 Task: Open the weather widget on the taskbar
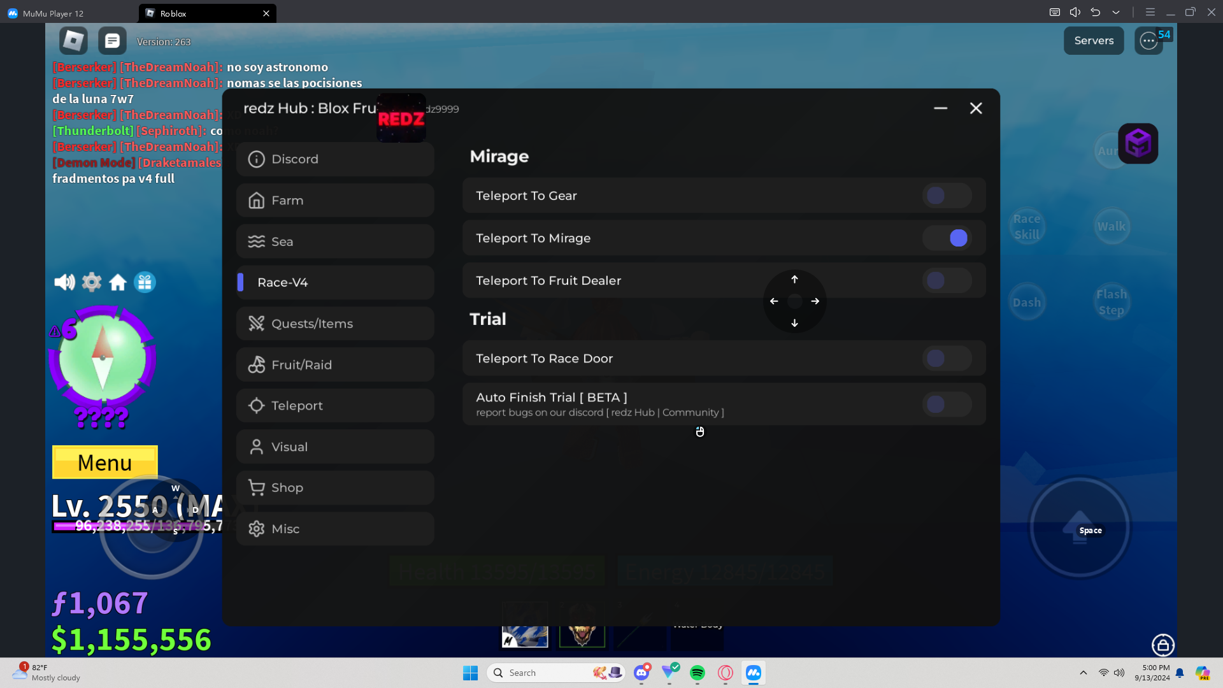48,673
